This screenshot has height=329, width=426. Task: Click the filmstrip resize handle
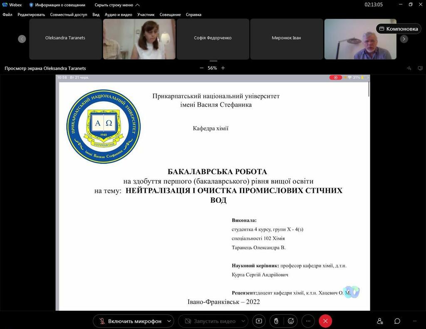pyautogui.click(x=213, y=61)
